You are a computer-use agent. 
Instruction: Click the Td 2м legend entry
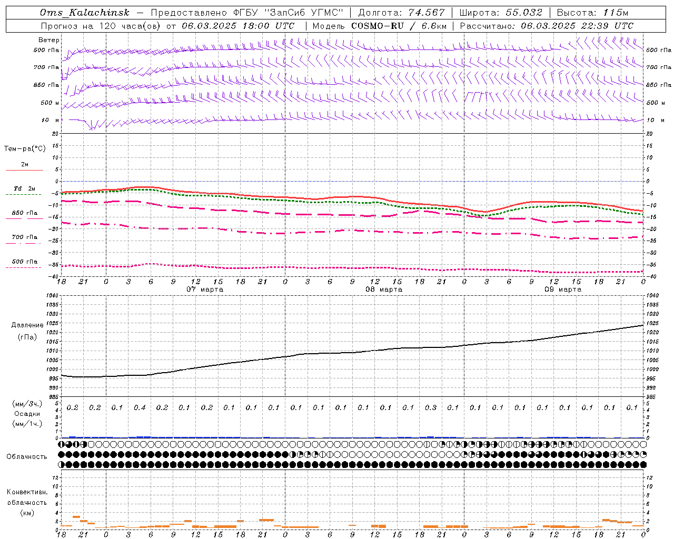click(x=24, y=188)
